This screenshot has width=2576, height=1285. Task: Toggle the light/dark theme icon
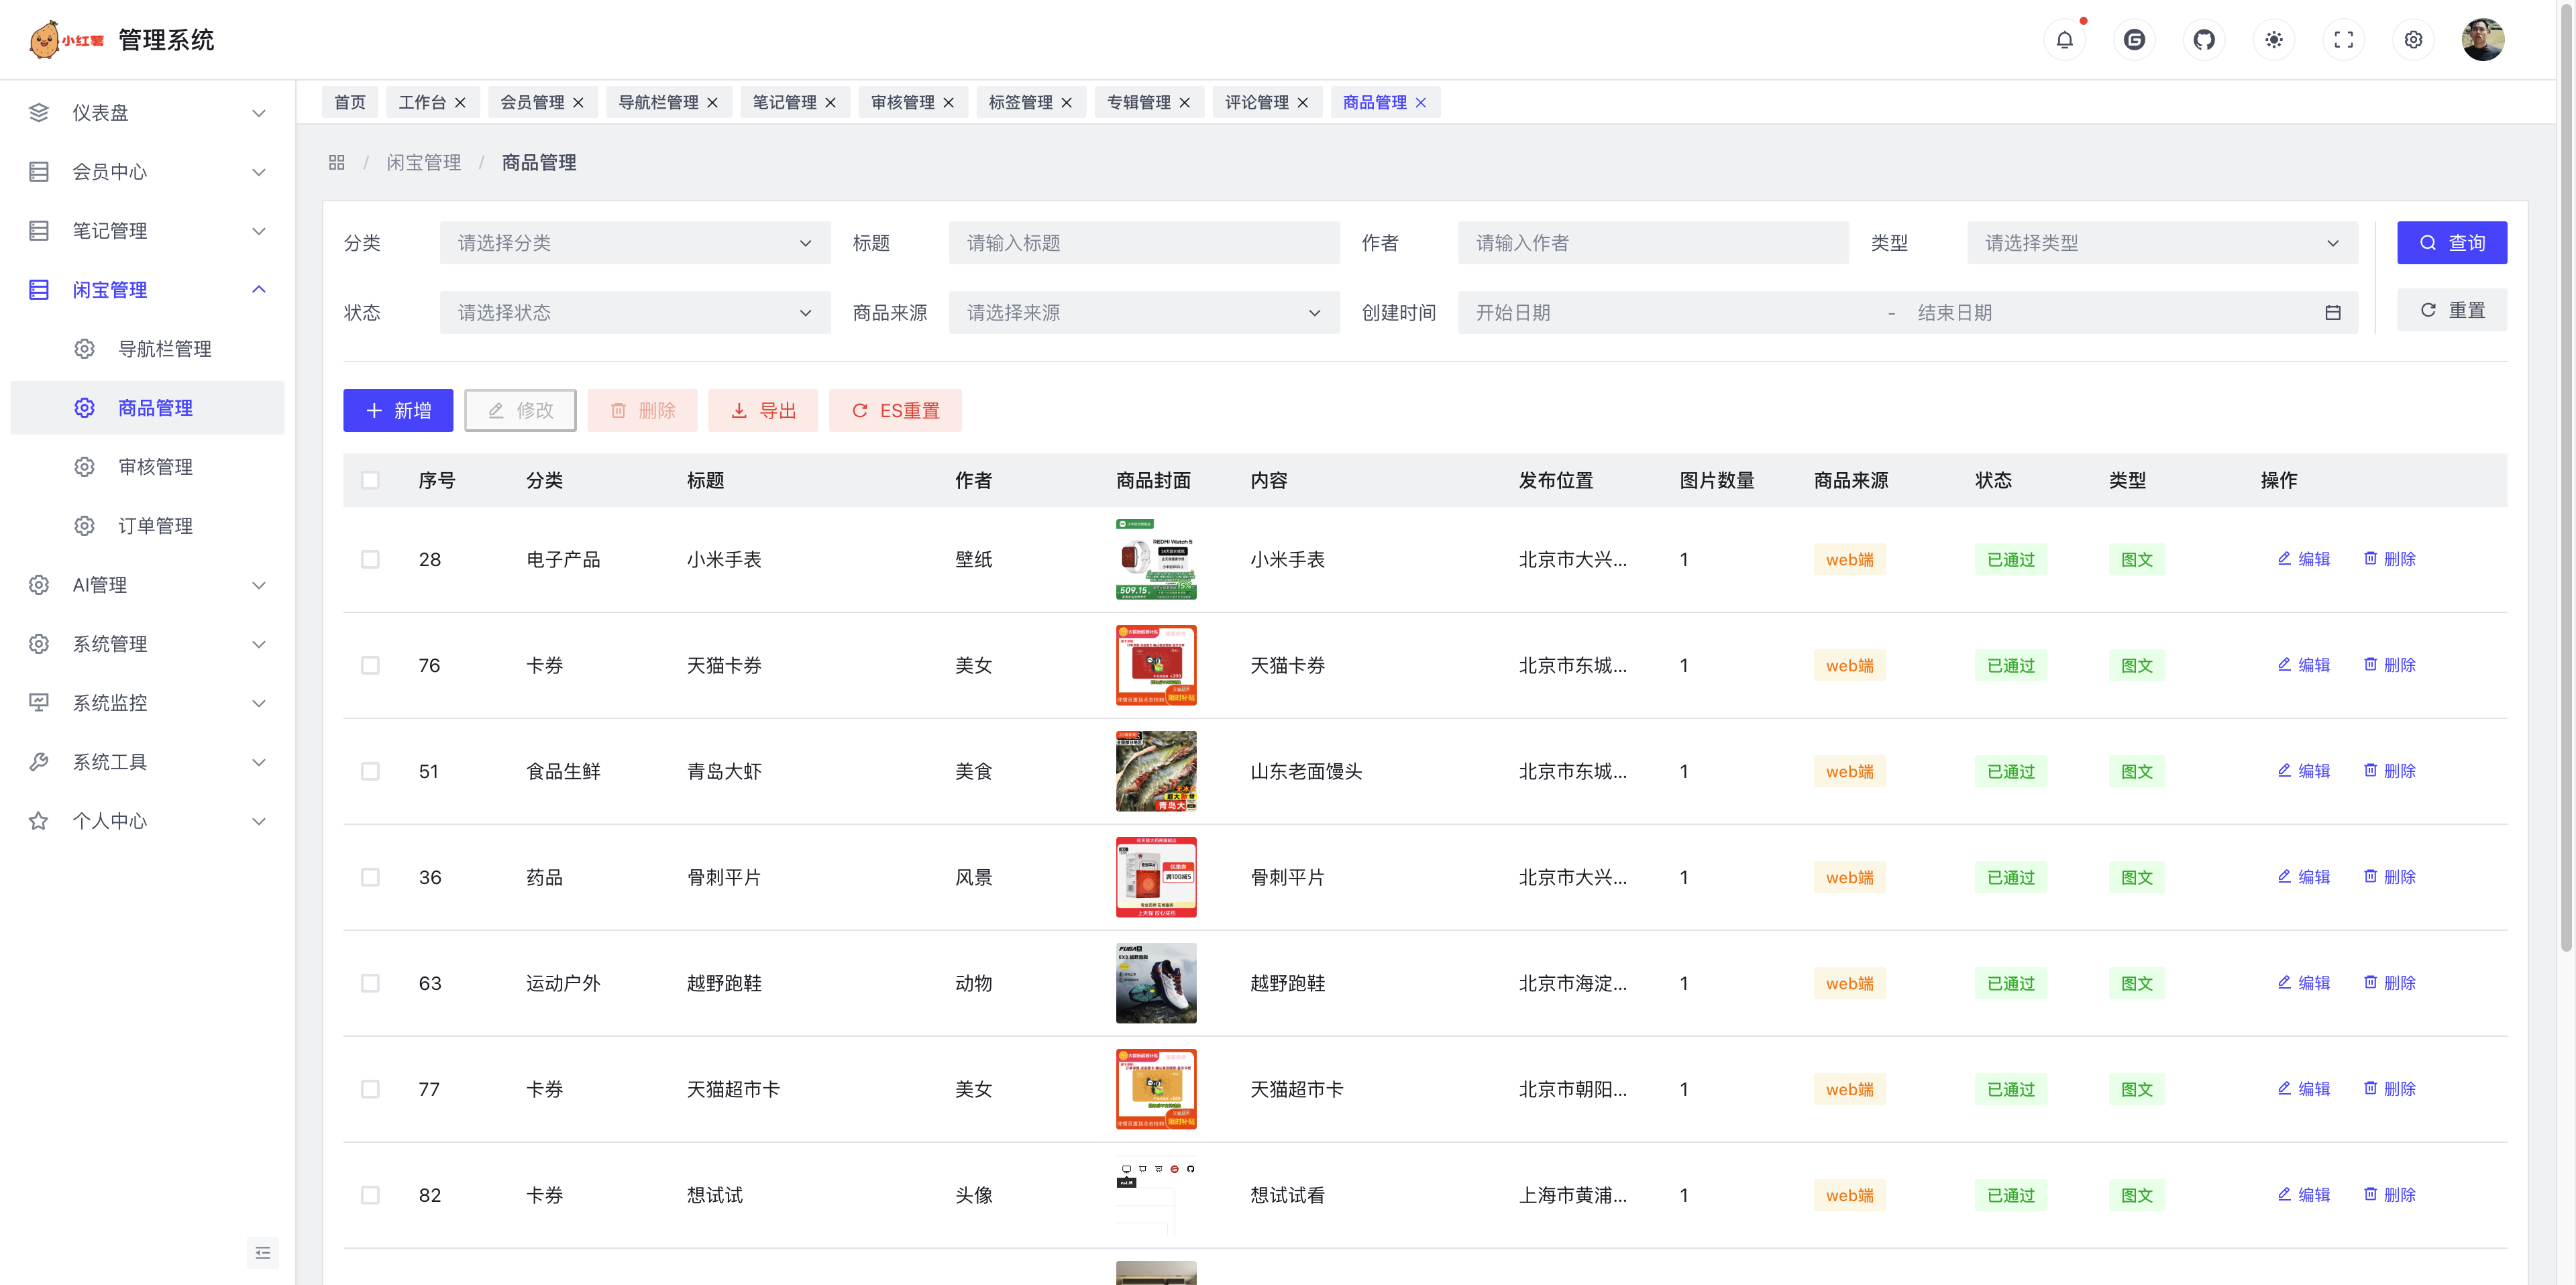coord(2274,40)
